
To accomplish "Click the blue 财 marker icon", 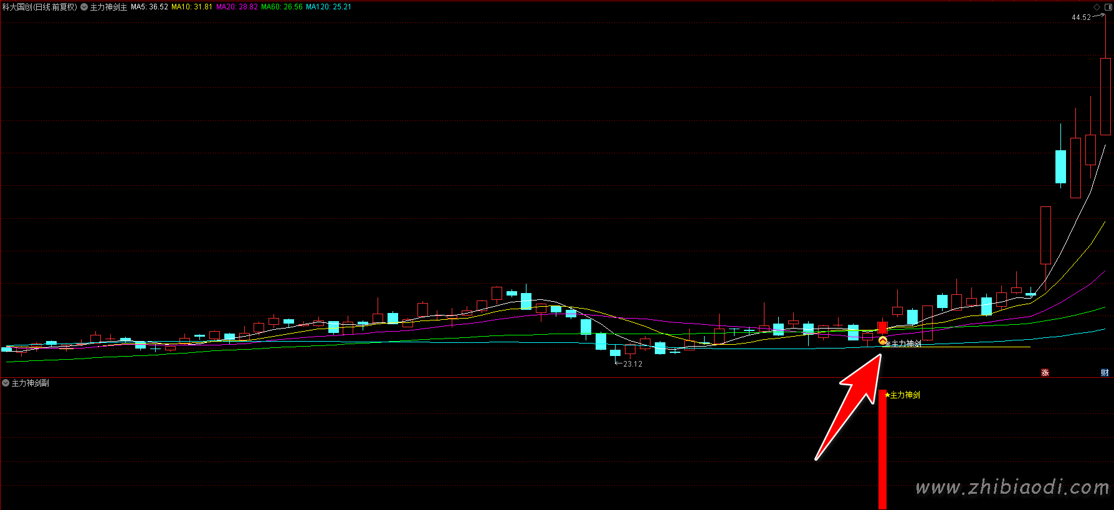I will (1105, 373).
